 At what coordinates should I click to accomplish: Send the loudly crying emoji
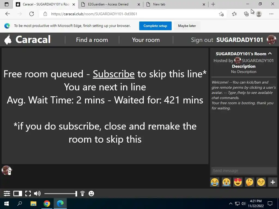tap(226, 182)
